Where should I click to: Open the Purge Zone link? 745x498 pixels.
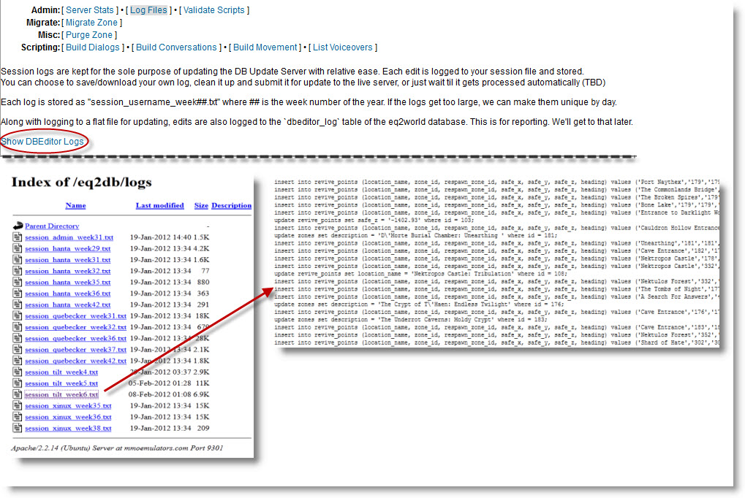[x=88, y=35]
